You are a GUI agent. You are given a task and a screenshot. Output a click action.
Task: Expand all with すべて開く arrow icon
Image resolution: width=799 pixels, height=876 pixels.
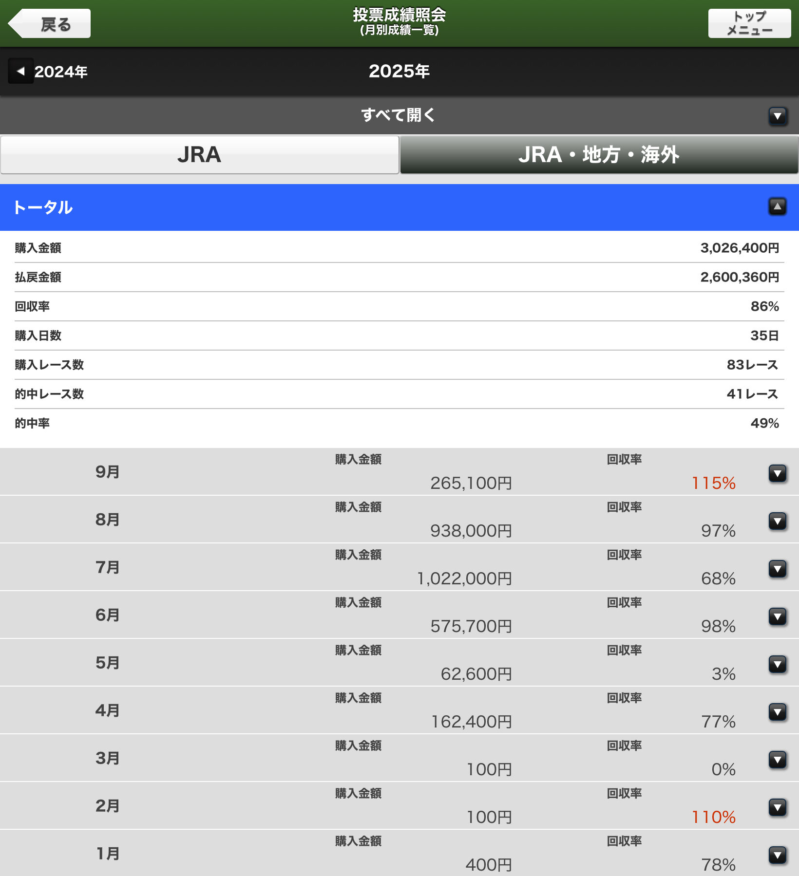pyautogui.click(x=777, y=116)
